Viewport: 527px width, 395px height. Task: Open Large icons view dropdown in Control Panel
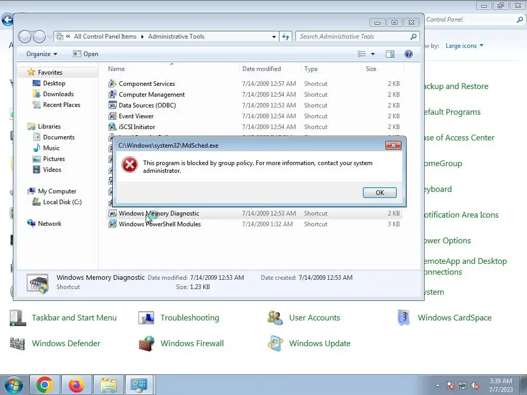pyautogui.click(x=464, y=46)
